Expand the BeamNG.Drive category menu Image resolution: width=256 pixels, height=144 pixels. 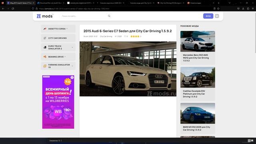tap(58, 57)
